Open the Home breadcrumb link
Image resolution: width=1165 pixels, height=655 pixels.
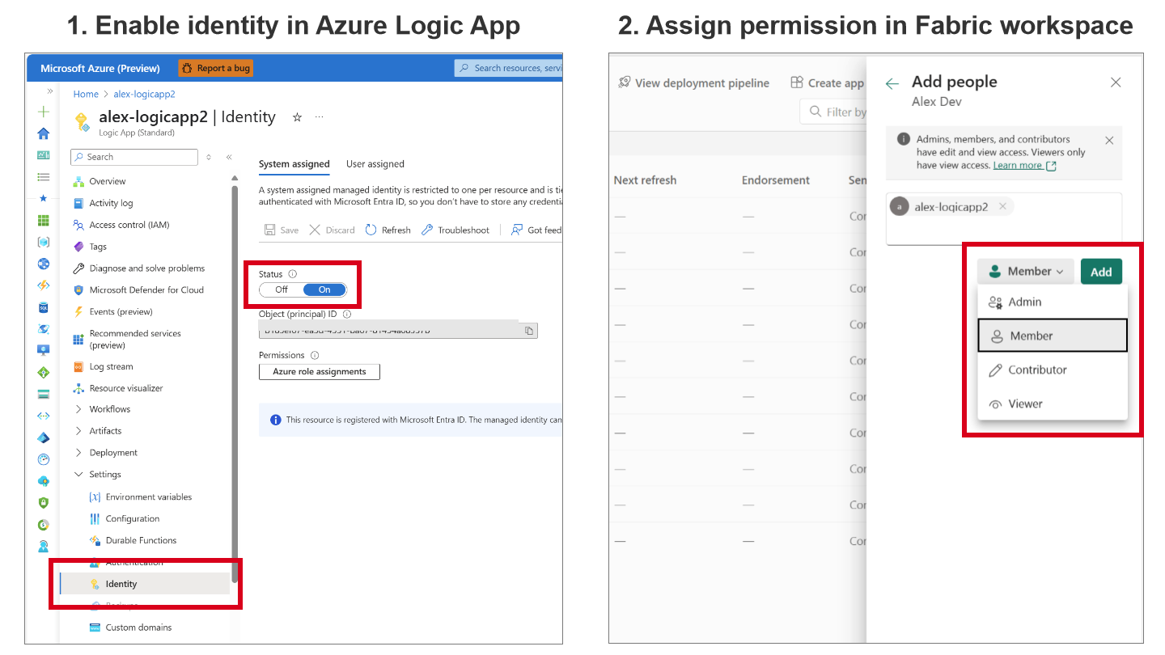pos(86,94)
